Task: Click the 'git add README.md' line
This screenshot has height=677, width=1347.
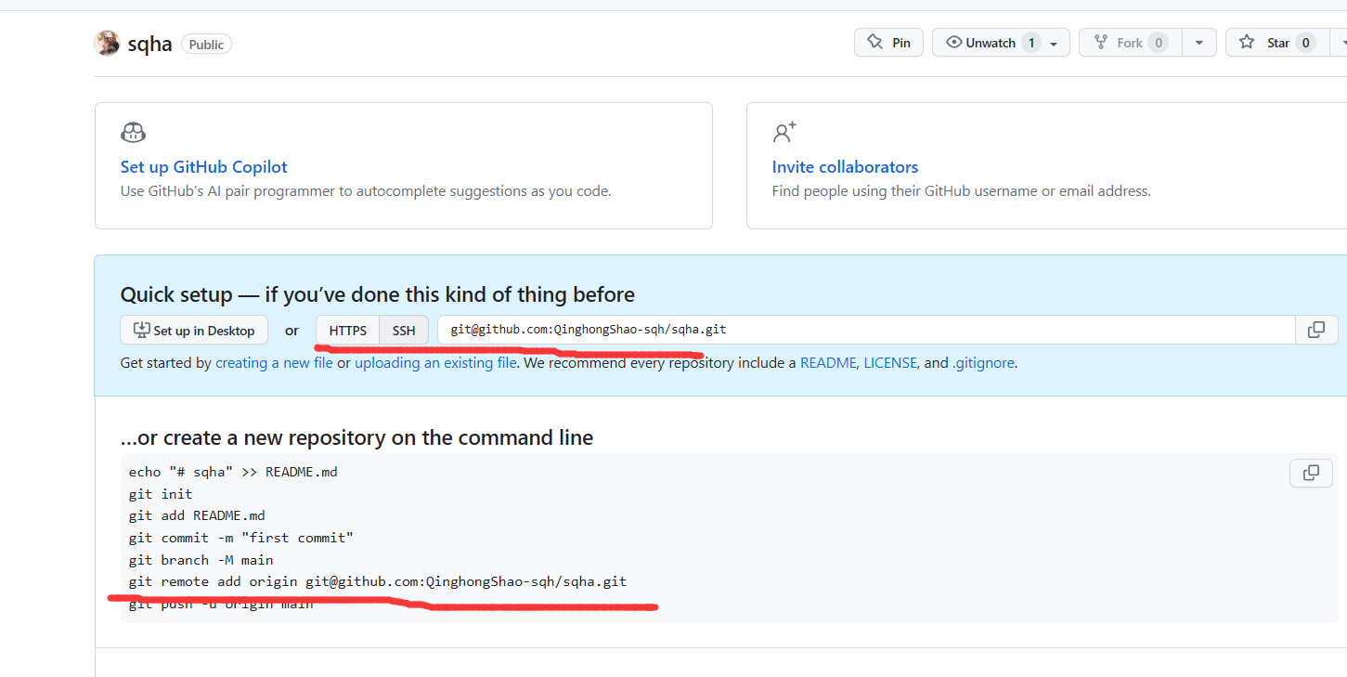Action: [x=197, y=515]
